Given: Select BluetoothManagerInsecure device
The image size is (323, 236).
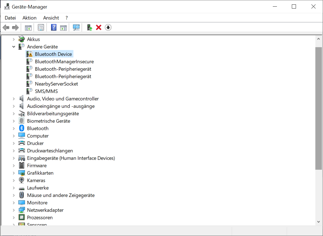Looking at the screenshot, I should pos(64,61).
